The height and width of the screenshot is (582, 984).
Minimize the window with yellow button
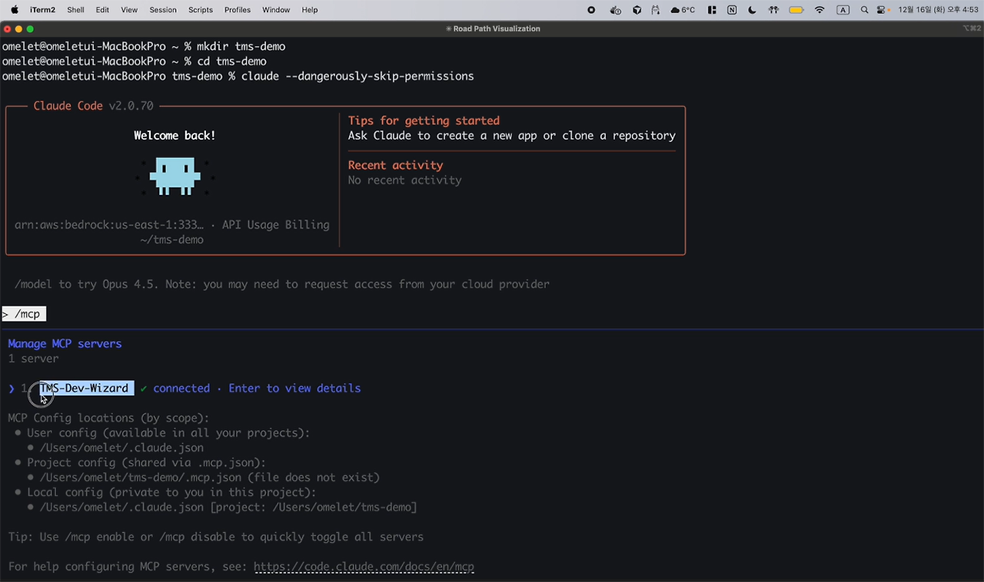tap(18, 28)
